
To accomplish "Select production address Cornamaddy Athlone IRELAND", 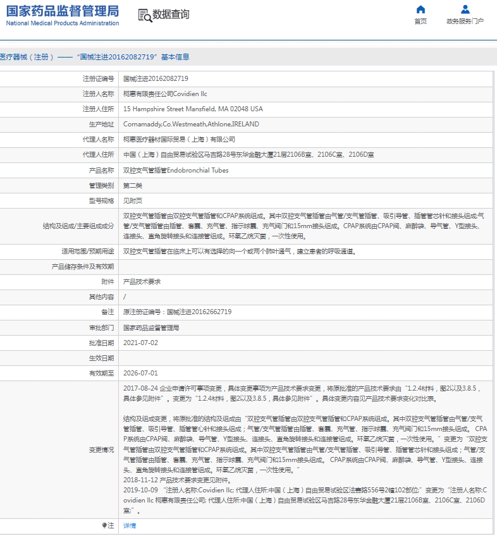I will pyautogui.click(x=191, y=124).
